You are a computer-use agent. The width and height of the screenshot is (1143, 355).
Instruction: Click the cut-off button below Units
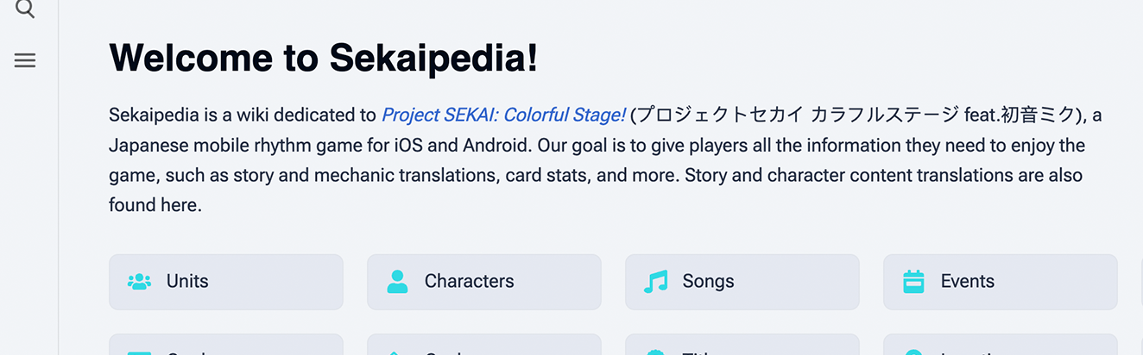pyautogui.click(x=226, y=346)
